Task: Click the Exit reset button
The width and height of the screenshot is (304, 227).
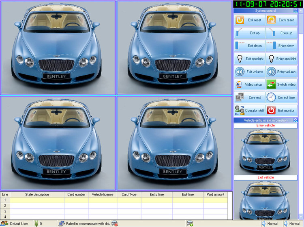Action: 250,20
